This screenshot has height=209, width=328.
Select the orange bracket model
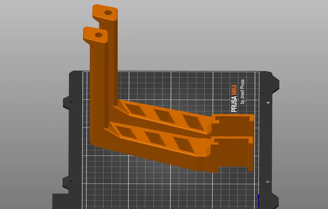tap(151, 134)
